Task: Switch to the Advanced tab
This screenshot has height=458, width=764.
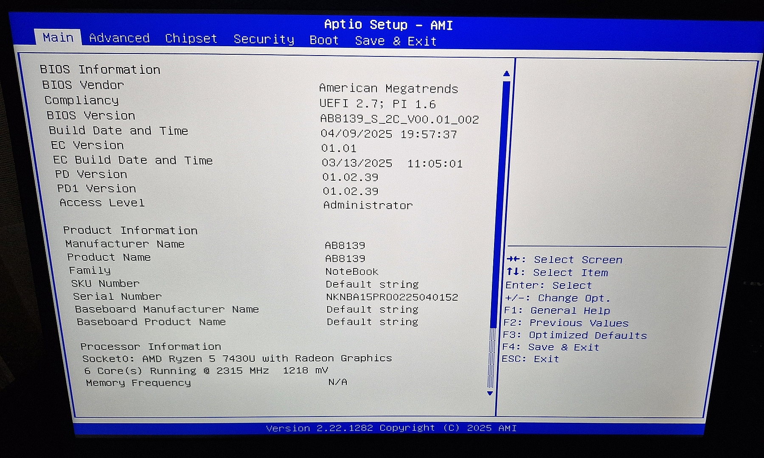Action: coord(119,38)
